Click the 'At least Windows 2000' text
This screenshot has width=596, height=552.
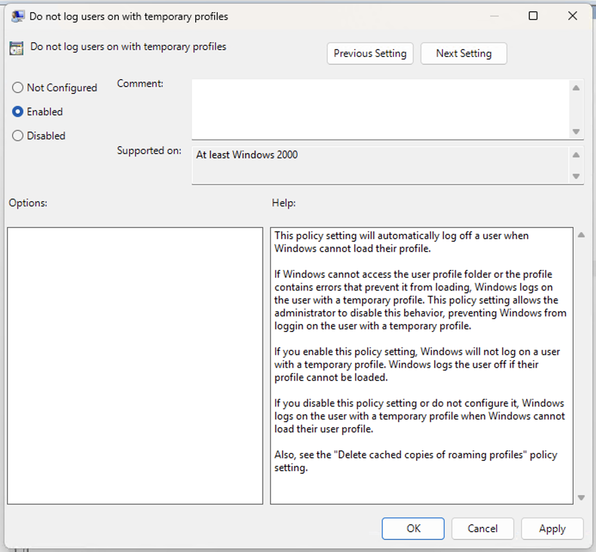[247, 155]
